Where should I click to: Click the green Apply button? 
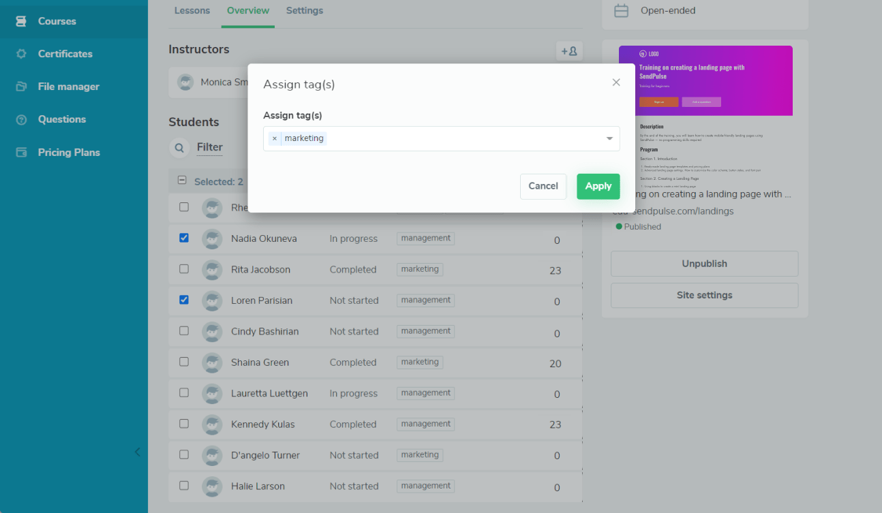point(598,186)
